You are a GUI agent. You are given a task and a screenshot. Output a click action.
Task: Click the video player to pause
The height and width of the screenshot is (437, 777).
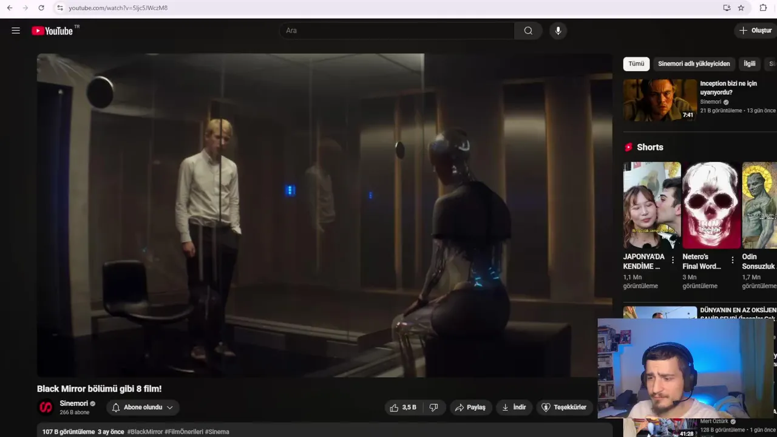[324, 215]
